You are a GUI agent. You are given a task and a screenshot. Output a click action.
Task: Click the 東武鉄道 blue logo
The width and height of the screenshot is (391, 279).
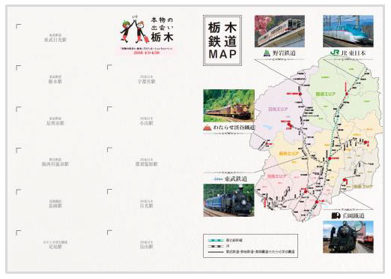click(x=218, y=179)
